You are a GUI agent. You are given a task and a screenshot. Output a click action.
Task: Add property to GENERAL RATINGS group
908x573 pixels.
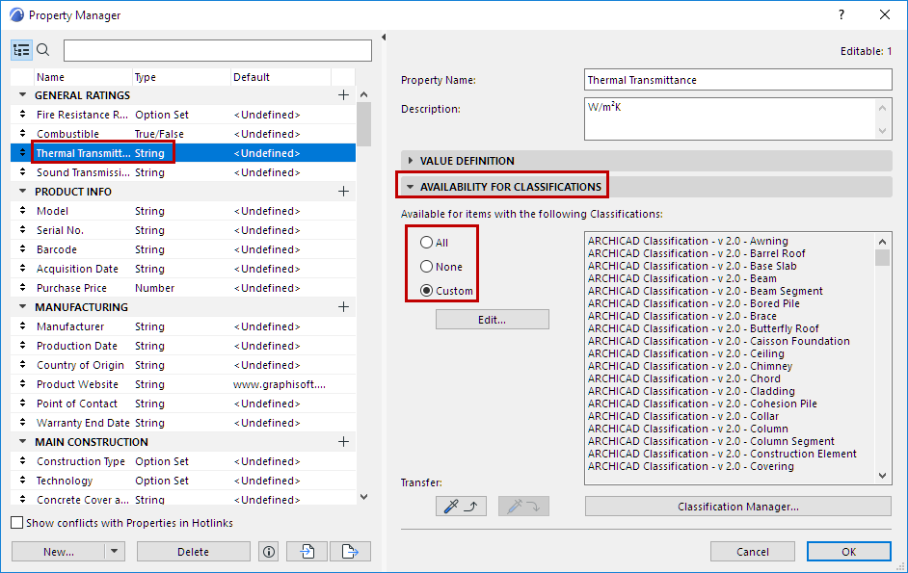[x=343, y=95]
